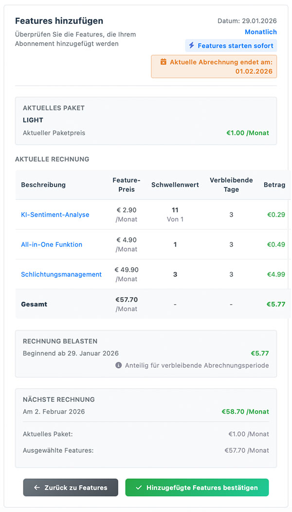Click the 'Betrag' column header
292x512 pixels.
coord(274,185)
